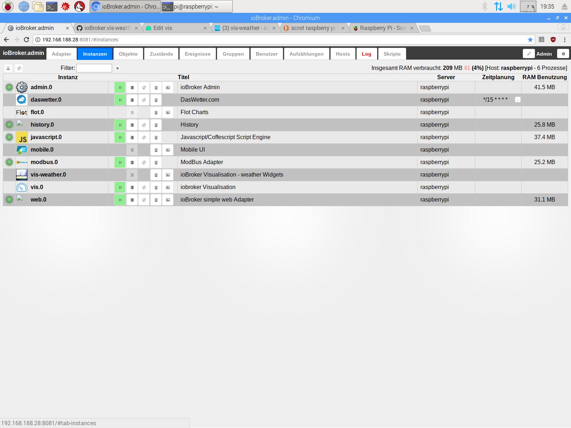Open configuration for modbus.0
Viewport: 571px width, 428px height.
(132, 162)
